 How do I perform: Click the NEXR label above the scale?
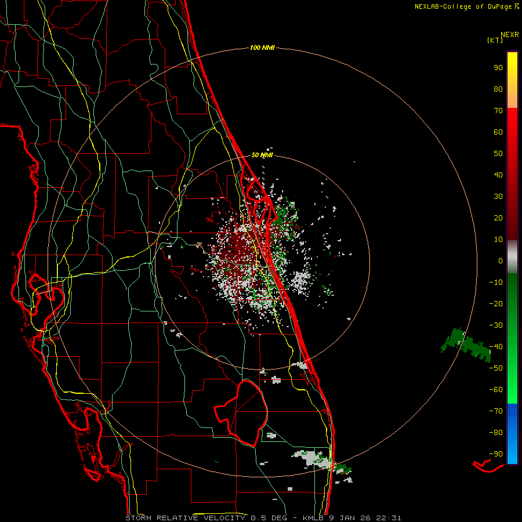(509, 35)
